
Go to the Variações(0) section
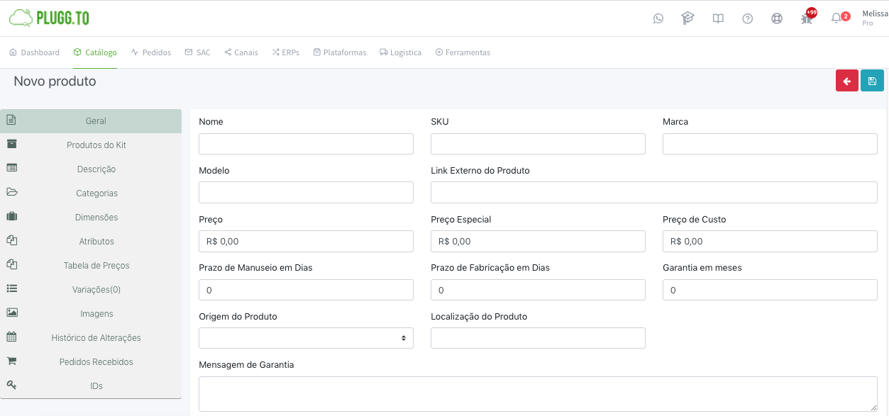(96, 290)
